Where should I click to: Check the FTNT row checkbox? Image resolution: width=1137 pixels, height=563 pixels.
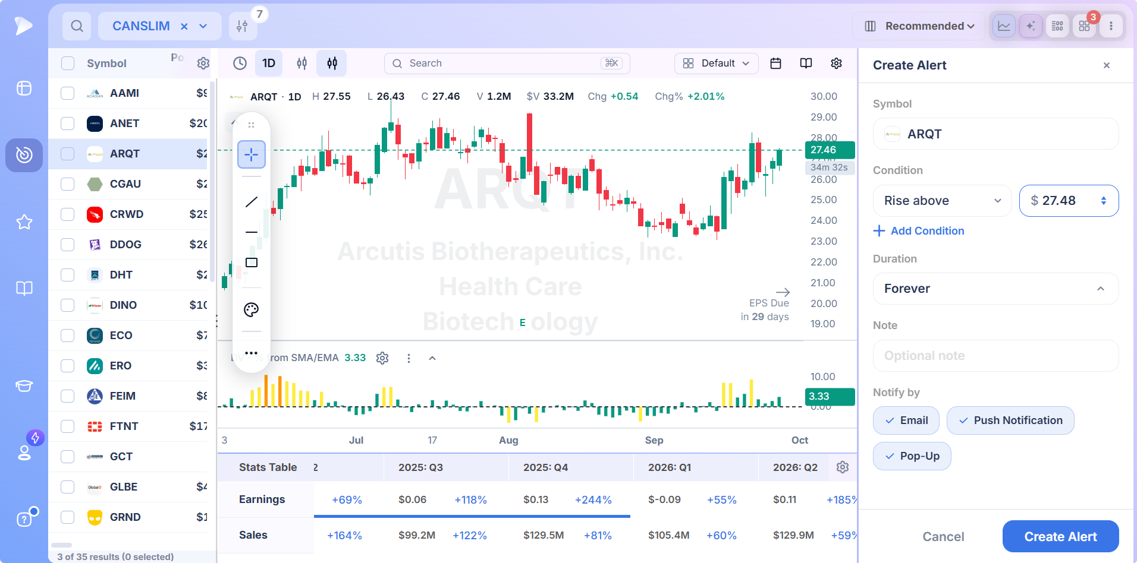[x=68, y=426]
